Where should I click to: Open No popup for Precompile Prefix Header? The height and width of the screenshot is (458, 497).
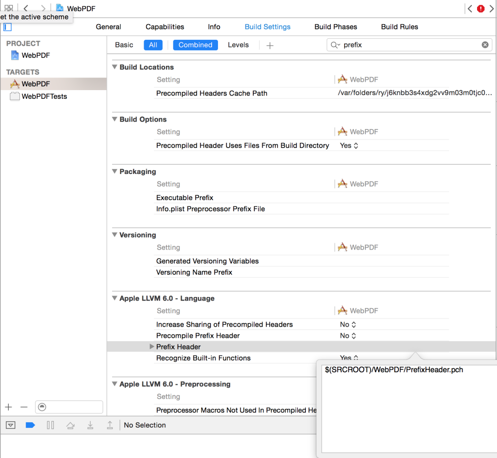348,335
